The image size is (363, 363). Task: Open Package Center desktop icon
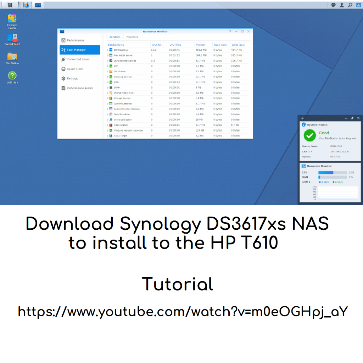(12, 19)
